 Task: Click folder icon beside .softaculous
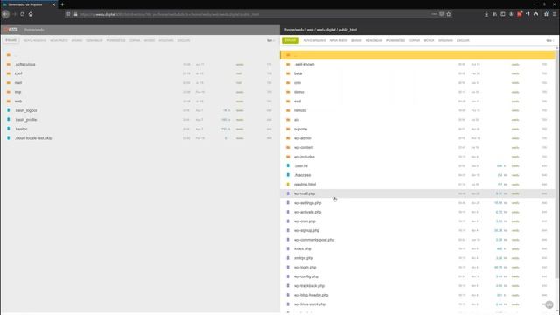point(9,64)
